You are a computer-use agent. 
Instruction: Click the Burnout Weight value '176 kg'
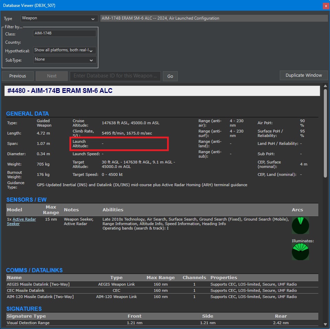click(x=43, y=174)
